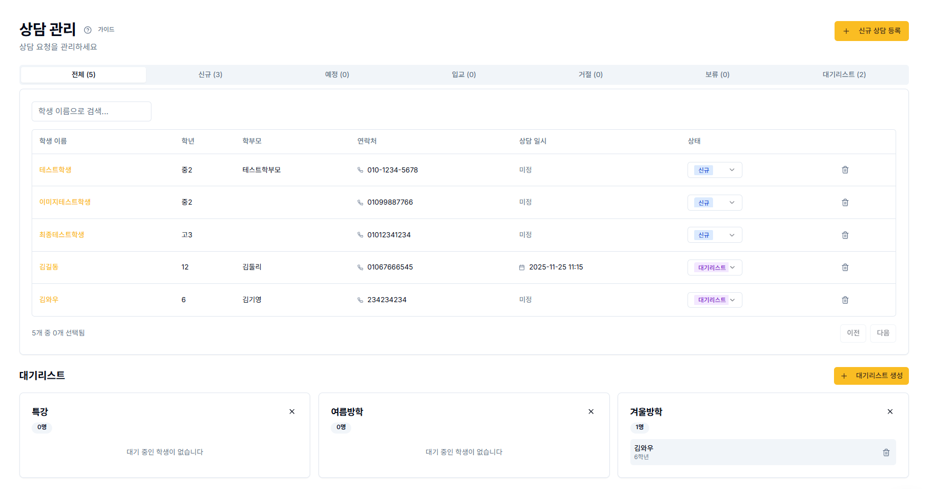Click the 상태 column header
This screenshot has height=489, width=925.
[694, 141]
